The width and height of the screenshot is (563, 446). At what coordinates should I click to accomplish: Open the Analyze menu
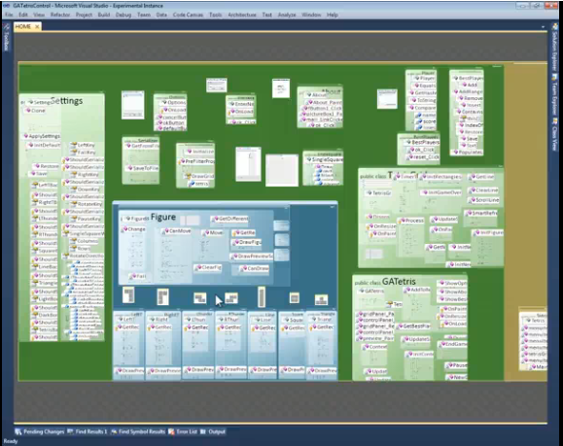[x=287, y=15]
